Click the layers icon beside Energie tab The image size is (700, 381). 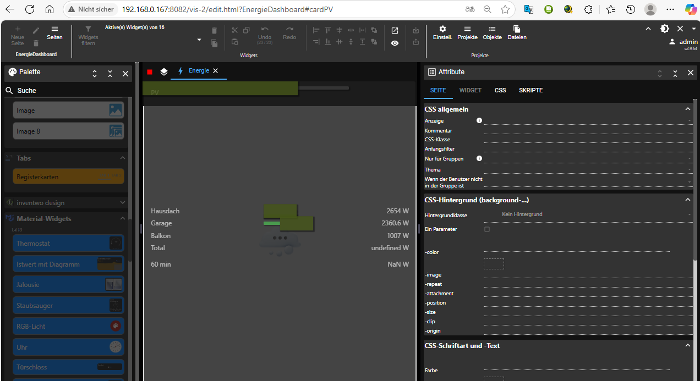click(x=163, y=71)
